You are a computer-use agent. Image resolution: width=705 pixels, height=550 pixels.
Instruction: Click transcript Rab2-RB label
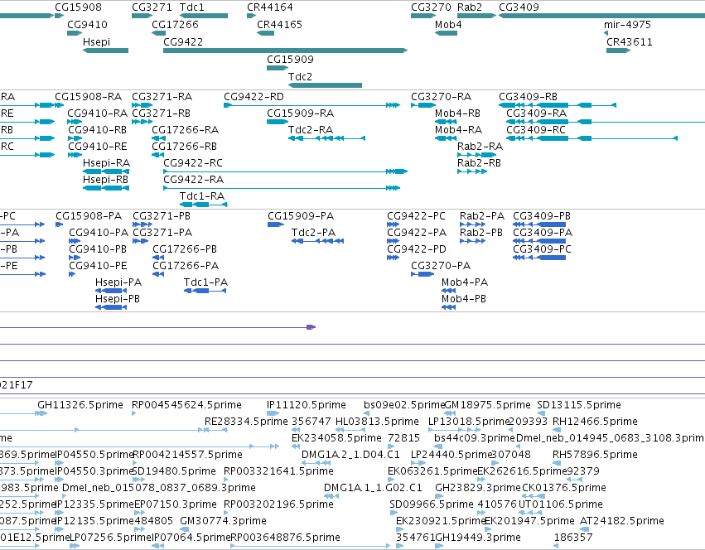pos(479,163)
